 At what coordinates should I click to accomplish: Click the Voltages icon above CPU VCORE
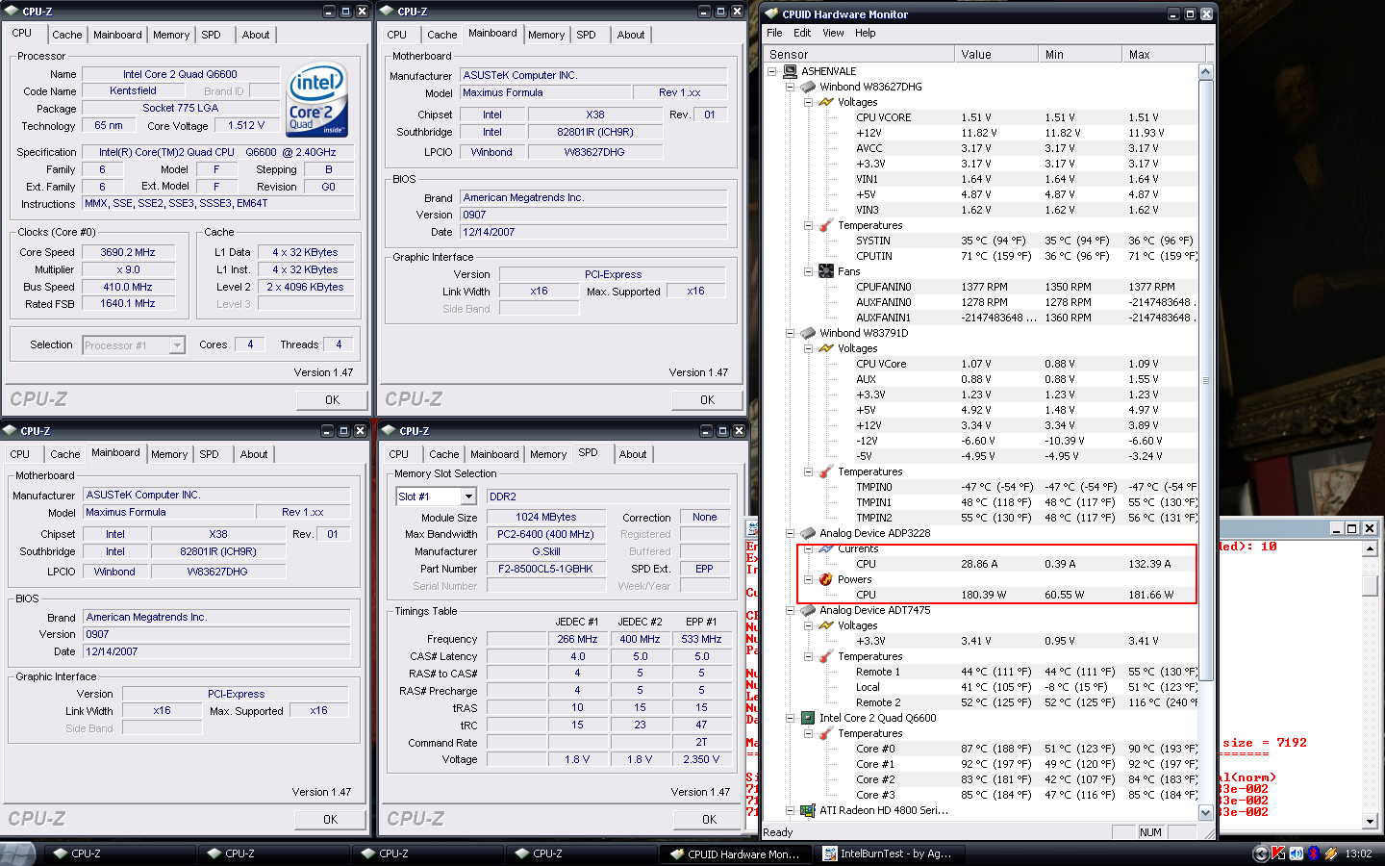pos(825,102)
